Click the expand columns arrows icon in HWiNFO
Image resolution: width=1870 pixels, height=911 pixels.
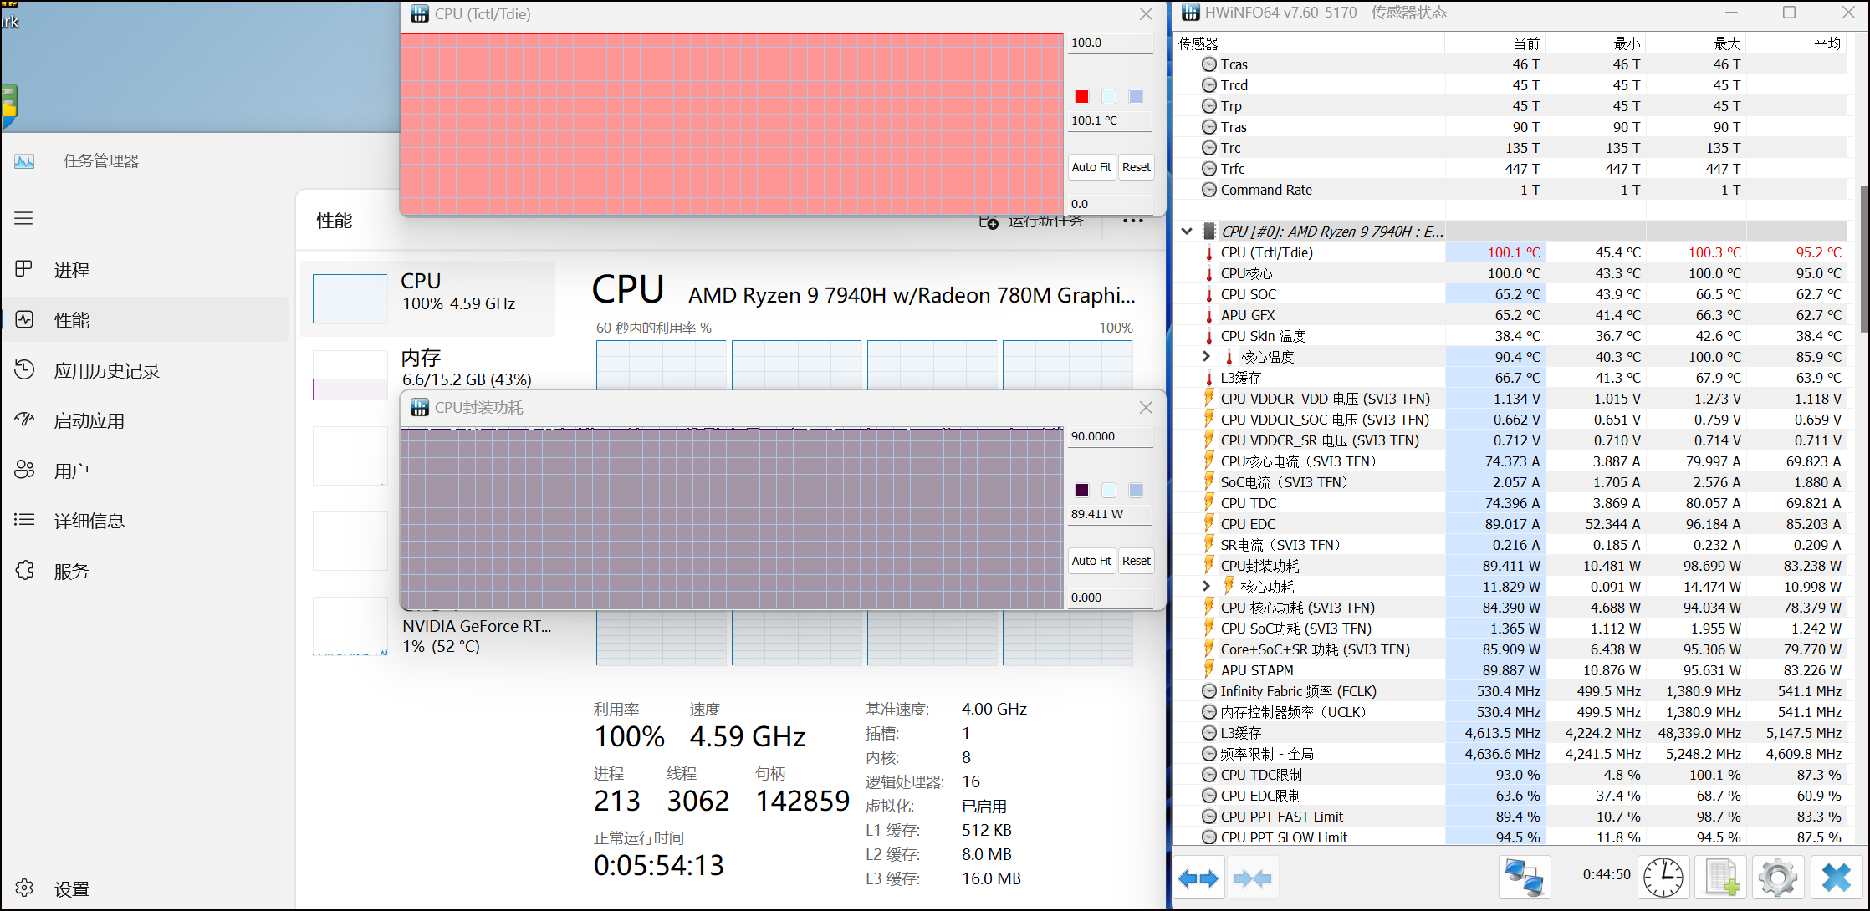(1198, 878)
